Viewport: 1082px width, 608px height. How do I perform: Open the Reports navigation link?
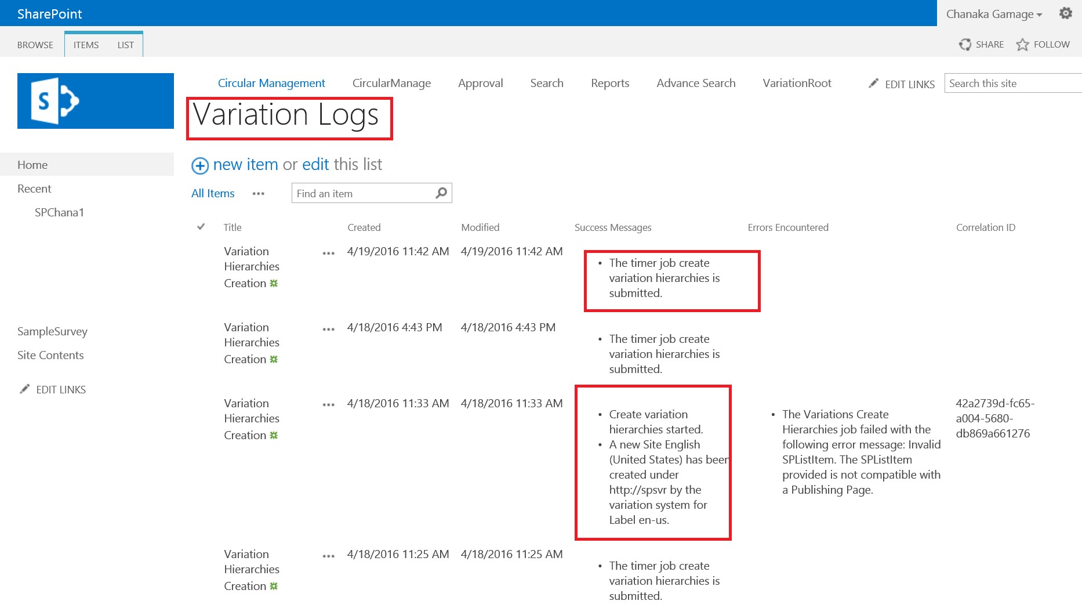[610, 83]
